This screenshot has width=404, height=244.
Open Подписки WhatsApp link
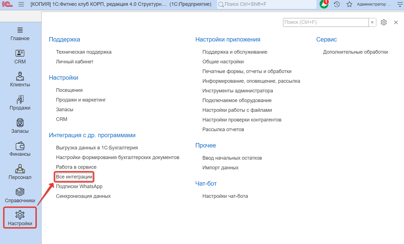79,186
